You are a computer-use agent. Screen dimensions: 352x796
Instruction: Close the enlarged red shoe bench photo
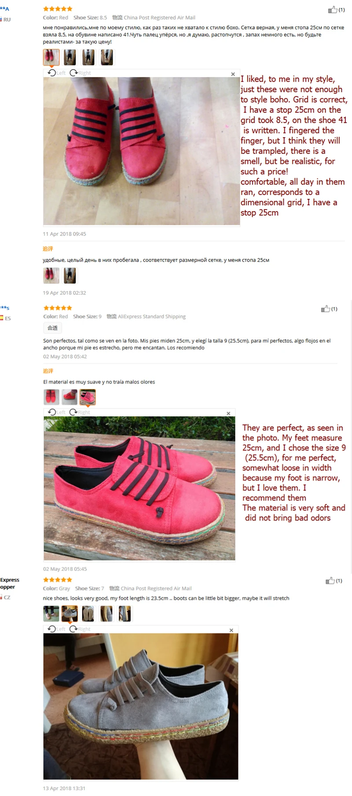(228, 413)
